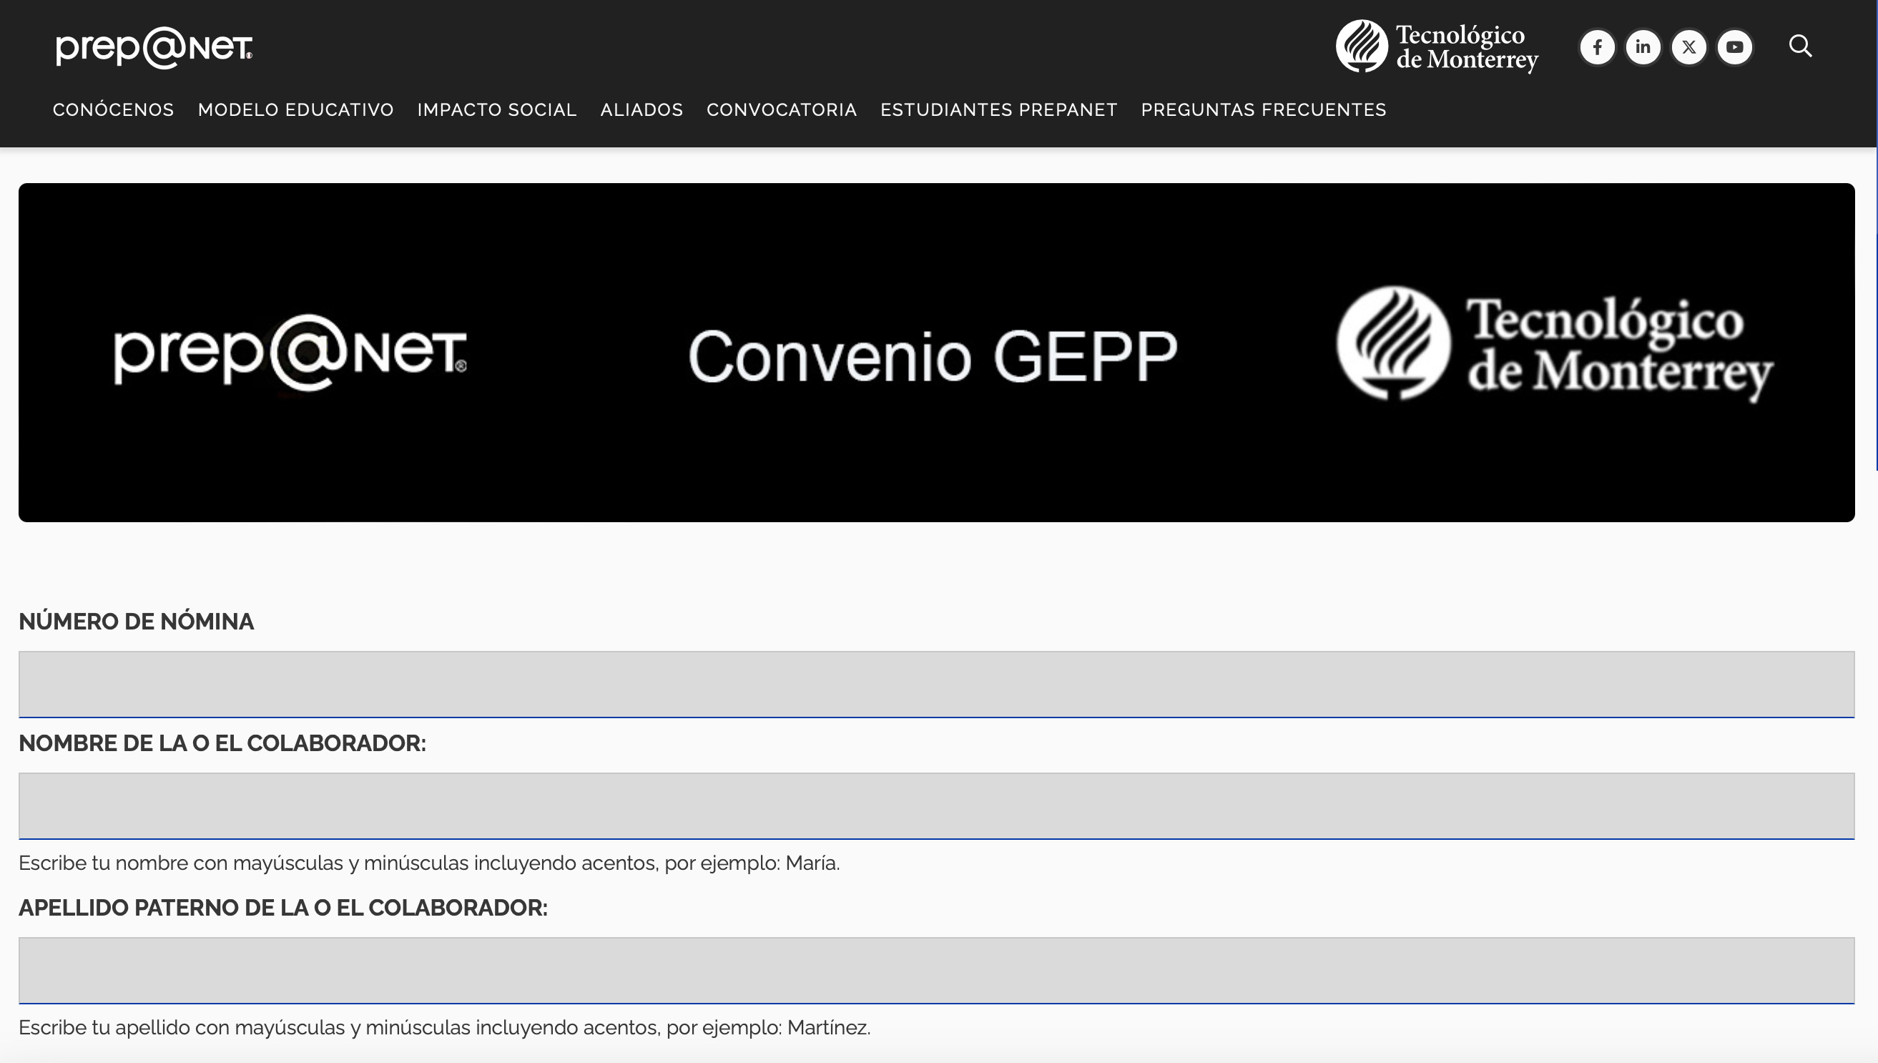Click the 'NOMBRE DE LA O EL COLABORADOR:' label

click(x=222, y=743)
